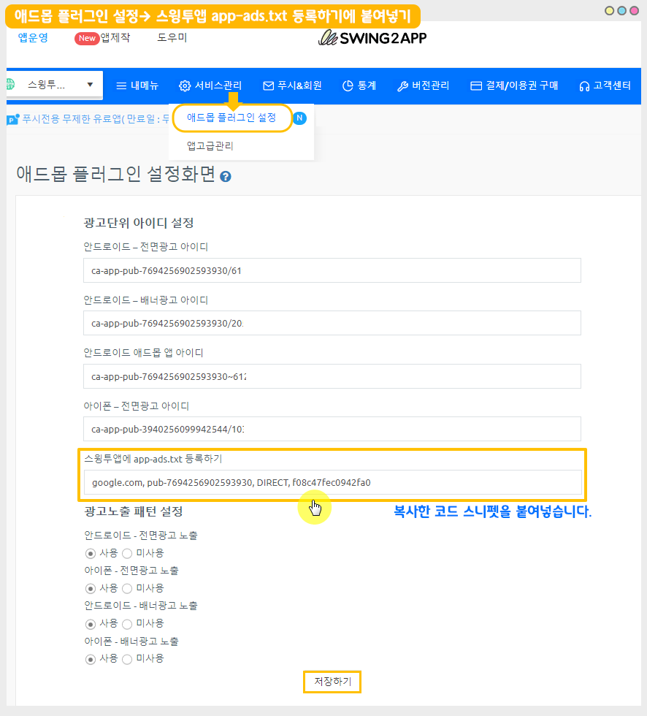Viewport: 647px width, 716px height.
Task: Open 통계 chart menu
Action: (359, 85)
